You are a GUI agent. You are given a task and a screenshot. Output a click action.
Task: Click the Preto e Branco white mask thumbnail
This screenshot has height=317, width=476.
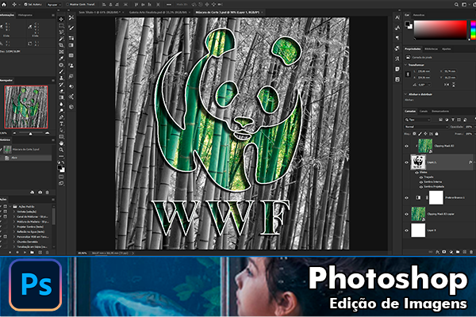pyautogui.click(x=436, y=198)
